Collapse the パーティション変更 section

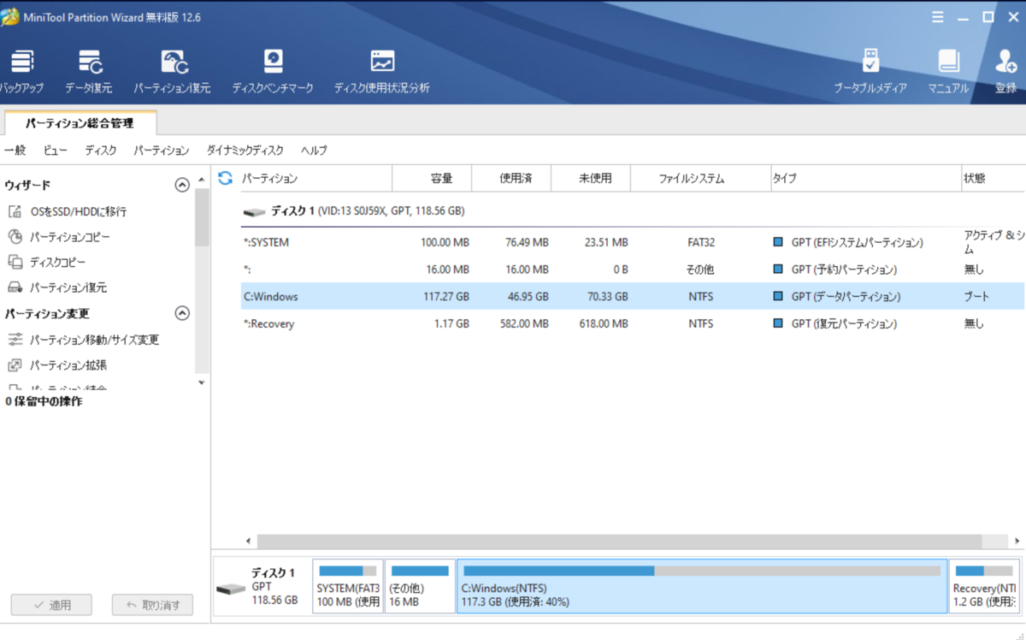click(181, 313)
